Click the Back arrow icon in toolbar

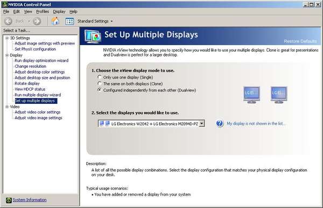point(9,21)
